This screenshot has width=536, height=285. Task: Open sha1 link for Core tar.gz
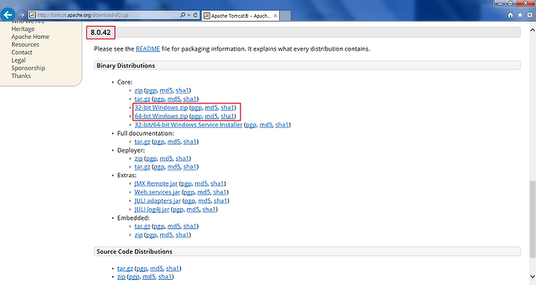190,99
